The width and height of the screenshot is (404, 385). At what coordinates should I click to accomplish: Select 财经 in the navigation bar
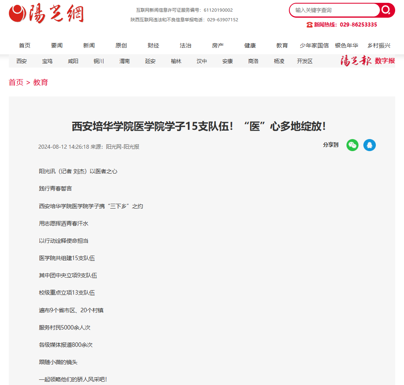[x=153, y=45]
